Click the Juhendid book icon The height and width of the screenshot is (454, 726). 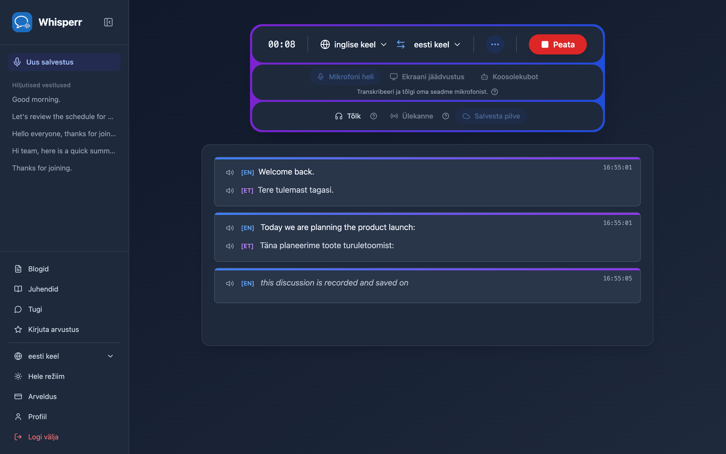18,289
